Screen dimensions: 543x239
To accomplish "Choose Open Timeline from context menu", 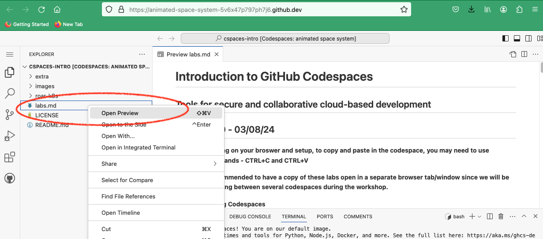I will (156, 213).
